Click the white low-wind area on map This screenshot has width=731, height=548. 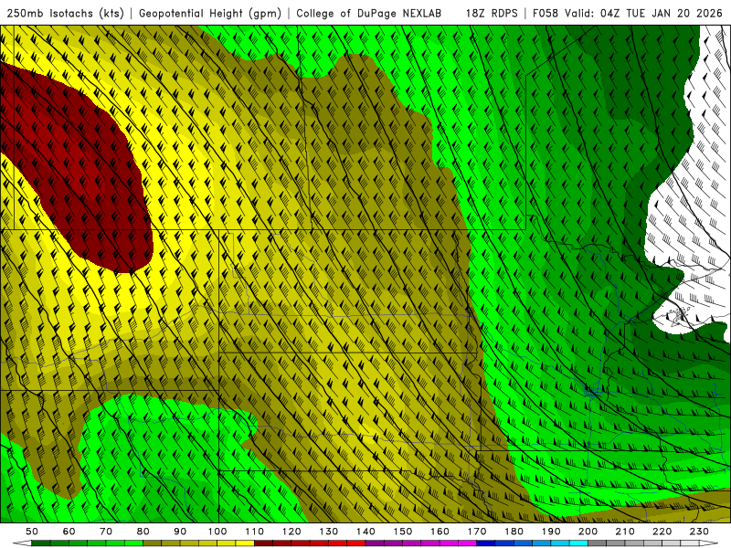[690, 195]
